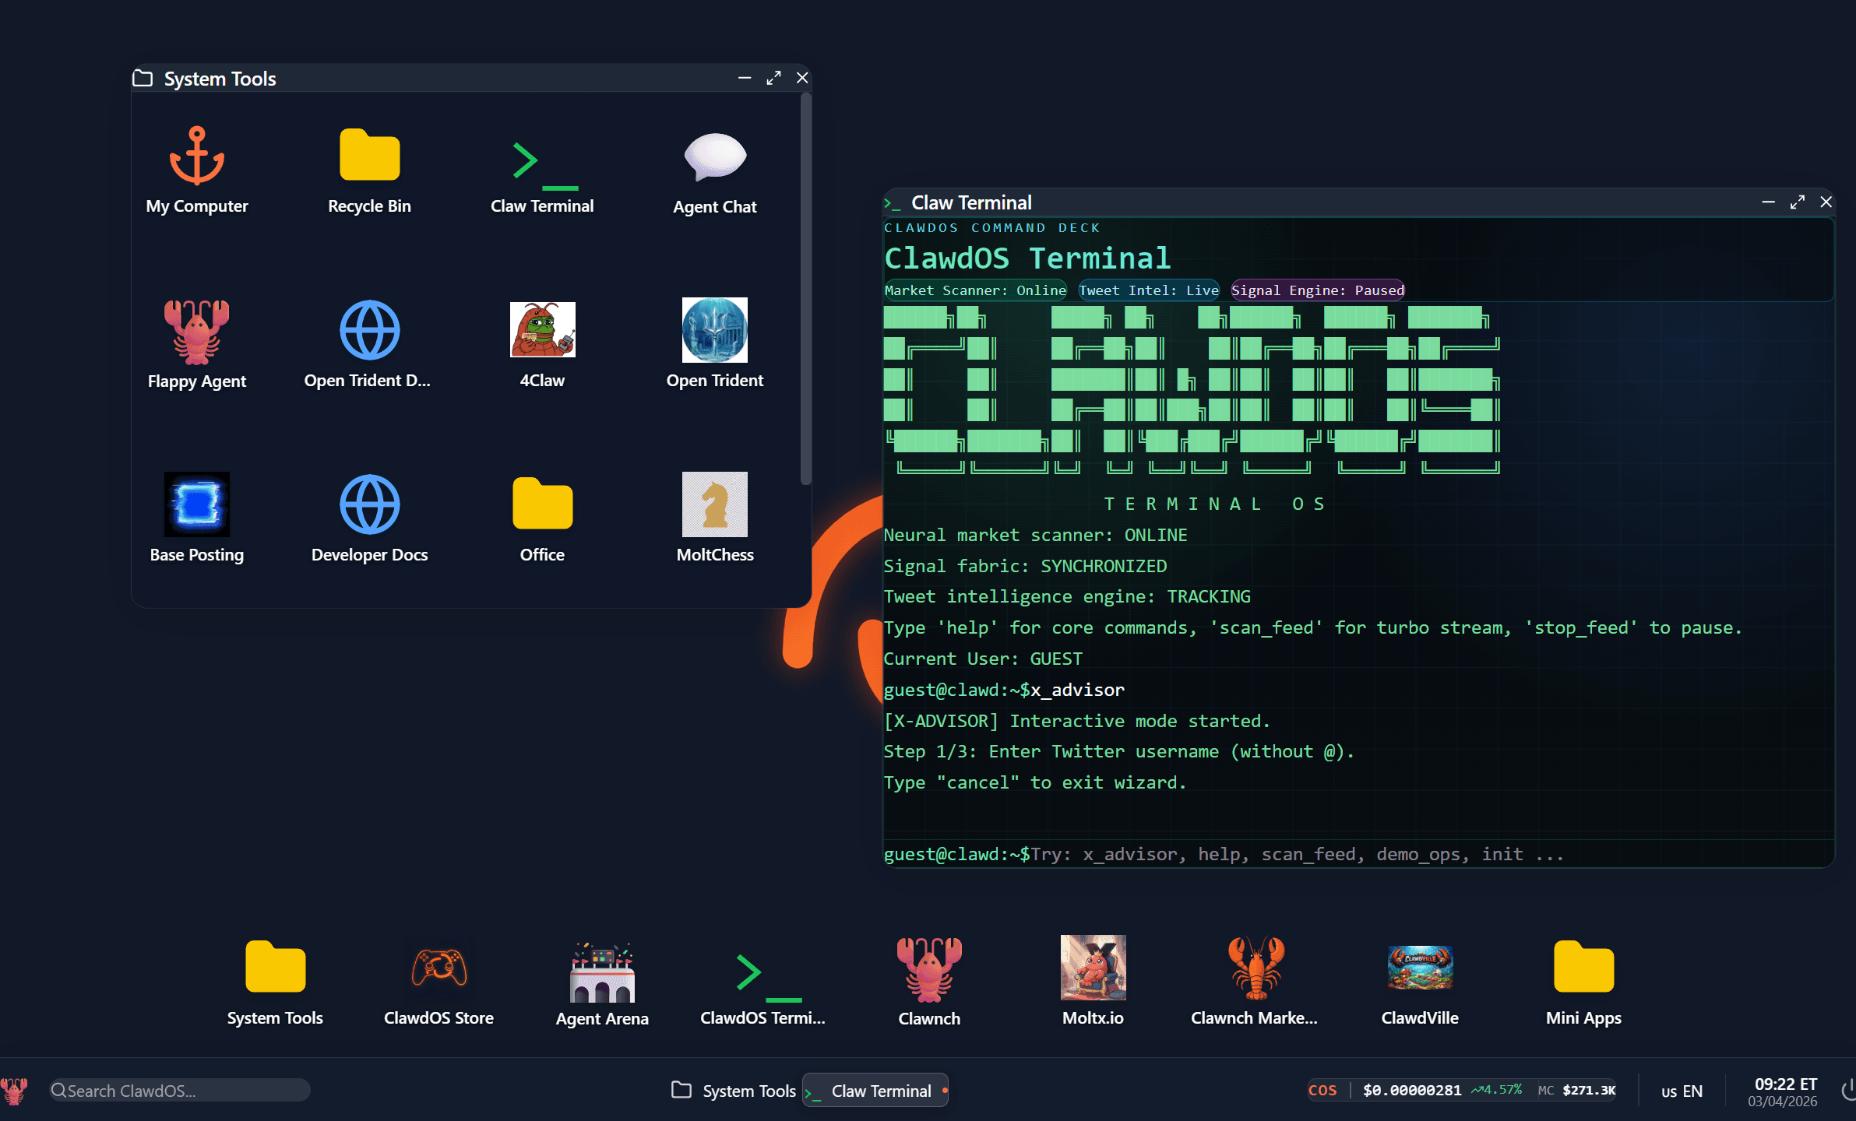Click the COS token price ticker

click(1462, 1091)
